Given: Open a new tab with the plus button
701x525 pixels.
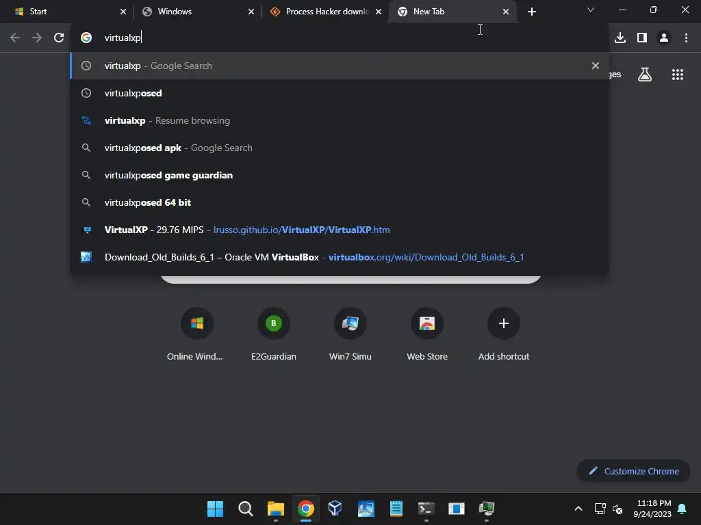Looking at the screenshot, I should coord(531,12).
